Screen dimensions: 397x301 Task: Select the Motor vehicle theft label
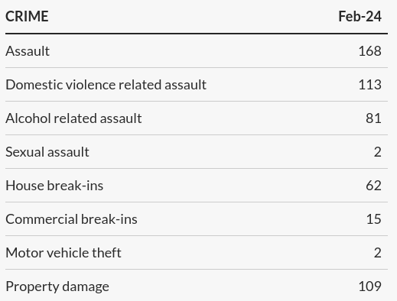click(63, 253)
